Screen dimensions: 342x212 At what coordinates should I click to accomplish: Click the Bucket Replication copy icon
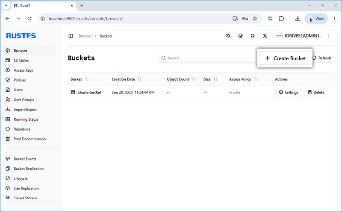8,168
